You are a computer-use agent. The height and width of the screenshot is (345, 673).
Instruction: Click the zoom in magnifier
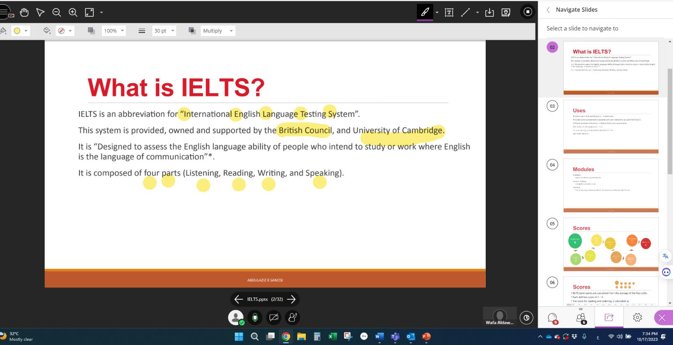pyautogui.click(x=73, y=12)
